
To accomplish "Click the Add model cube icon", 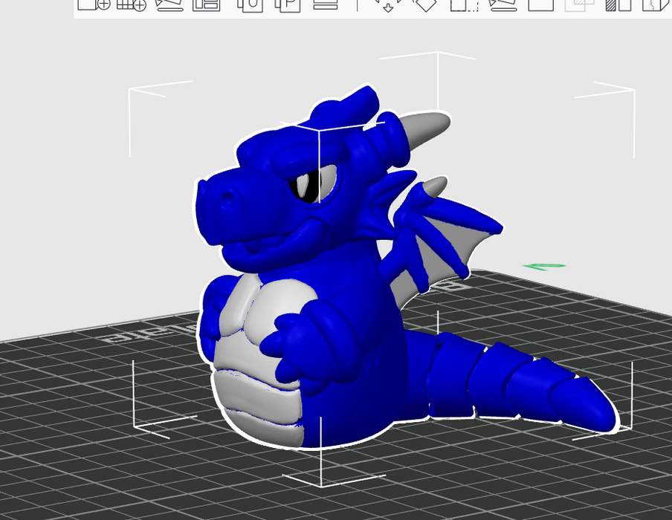I will [x=94, y=4].
